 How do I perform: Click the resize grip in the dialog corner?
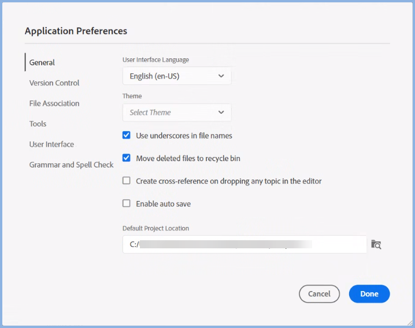(410, 323)
